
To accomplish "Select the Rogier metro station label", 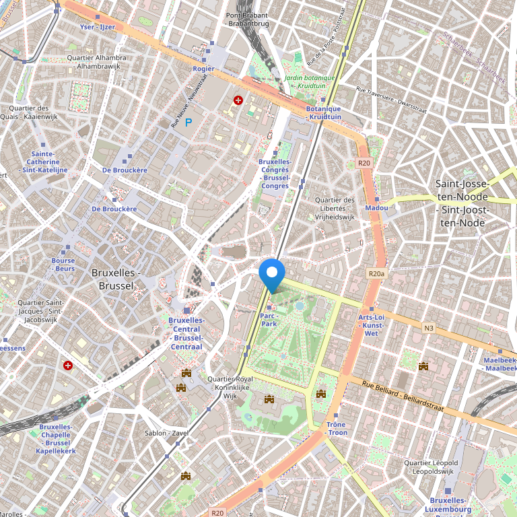I will [x=204, y=69].
